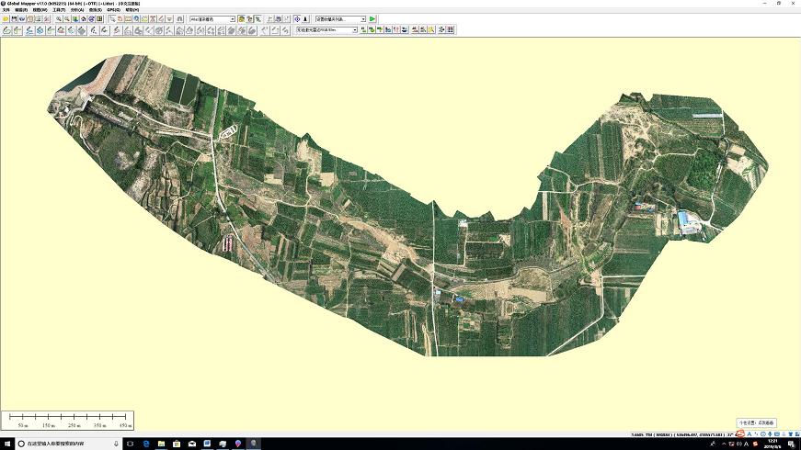Open the 设置收藏夹列表 favorites dropdown
801x450 pixels.
[x=363, y=18]
